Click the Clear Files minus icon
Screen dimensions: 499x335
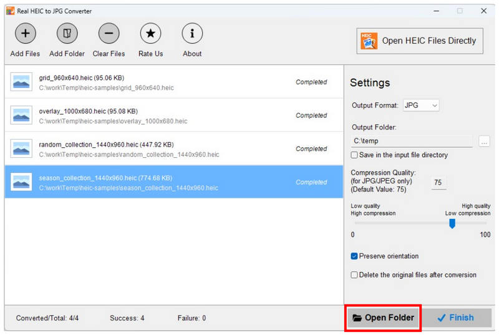(109, 34)
